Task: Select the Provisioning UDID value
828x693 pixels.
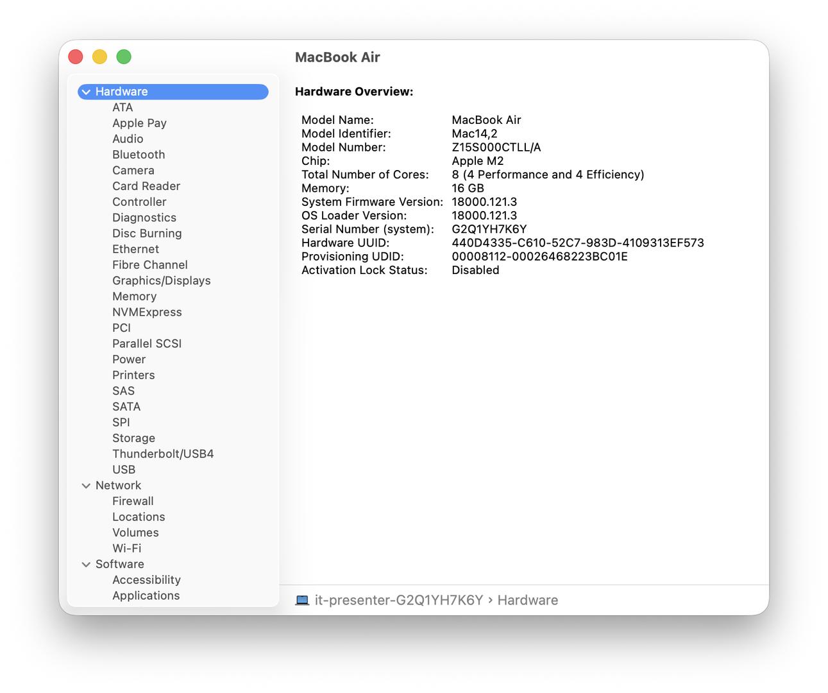Action: [539, 256]
